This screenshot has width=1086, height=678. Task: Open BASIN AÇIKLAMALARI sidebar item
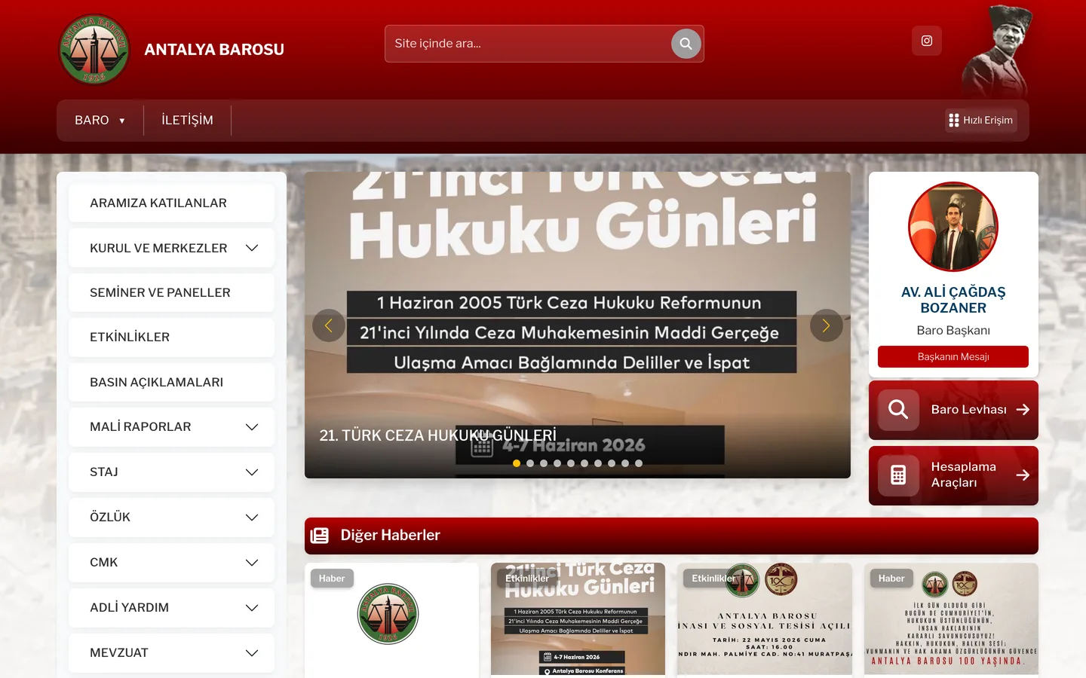pyautogui.click(x=171, y=383)
